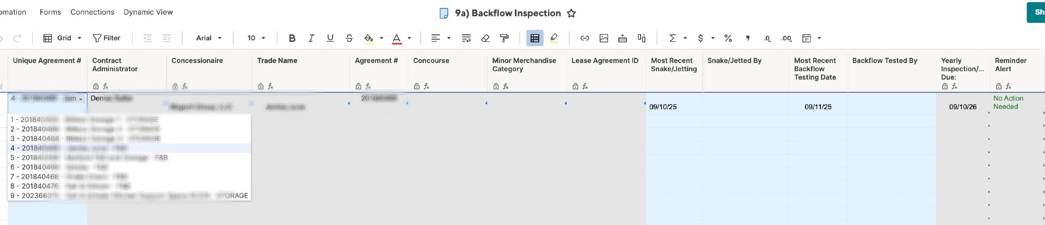This screenshot has height=225, width=1045.
Task: Click the Most Recent Snake/Jetting date cell 09/10/25
Action: 663,107
